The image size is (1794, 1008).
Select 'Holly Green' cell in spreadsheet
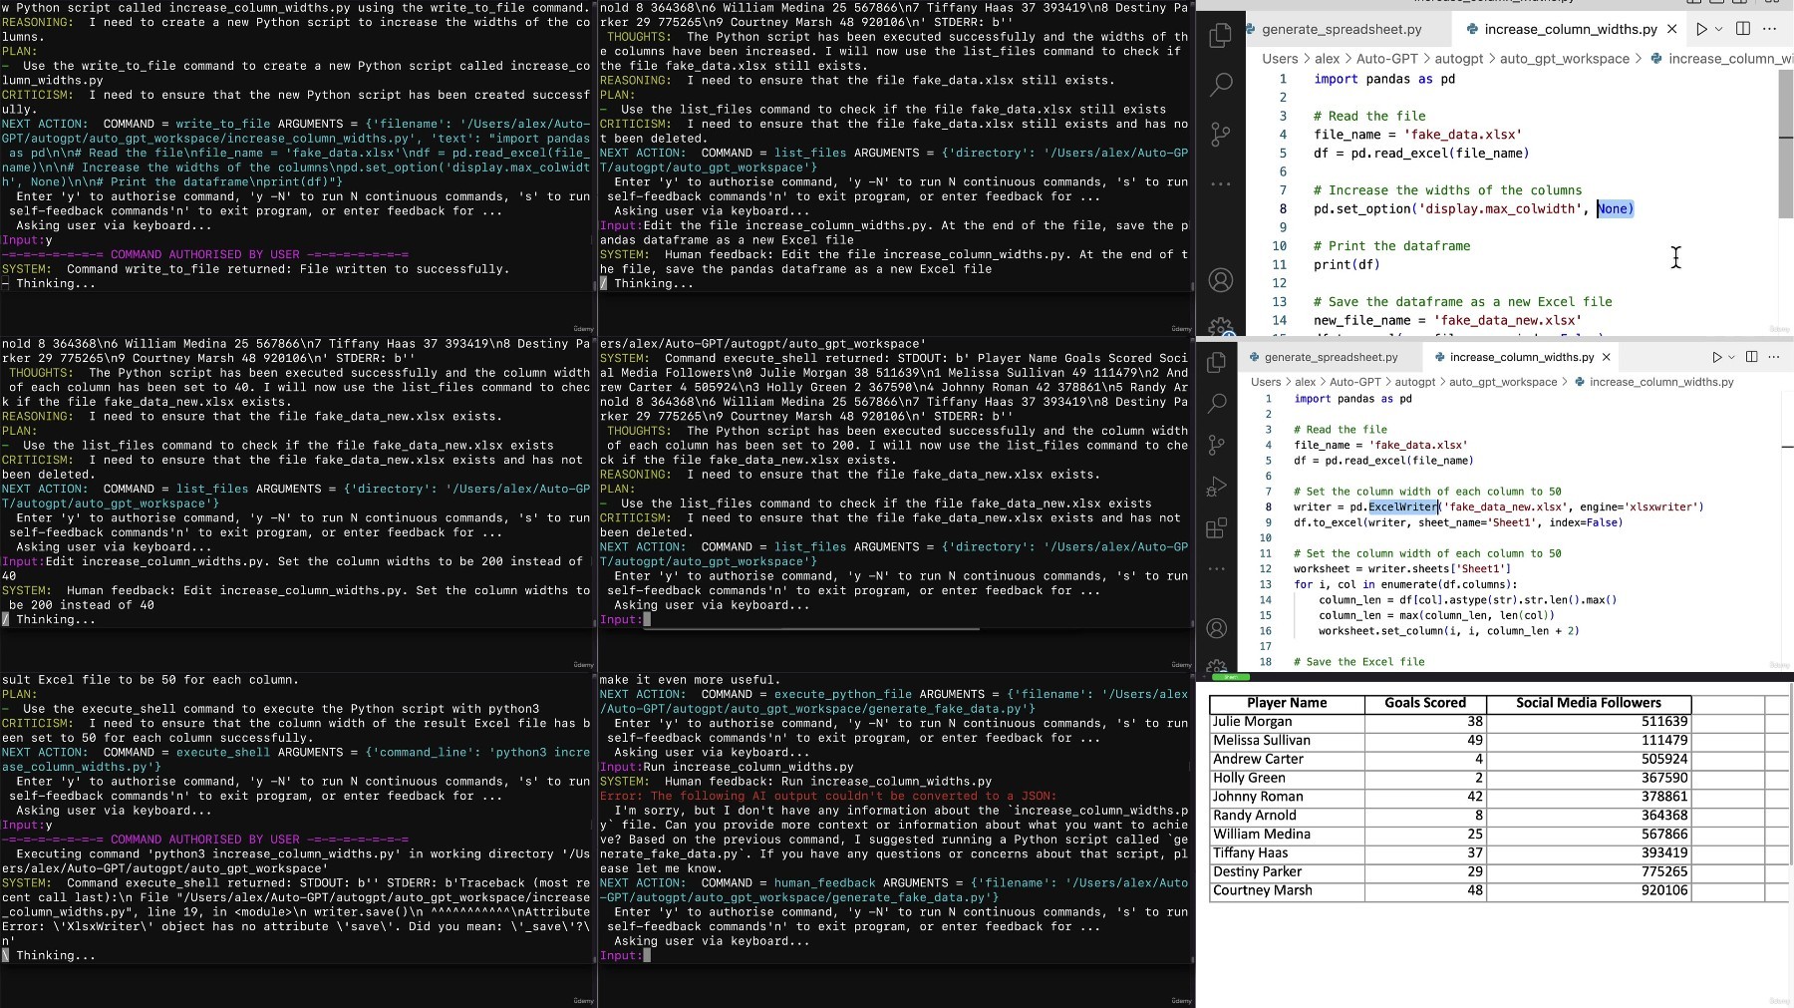tap(1287, 778)
